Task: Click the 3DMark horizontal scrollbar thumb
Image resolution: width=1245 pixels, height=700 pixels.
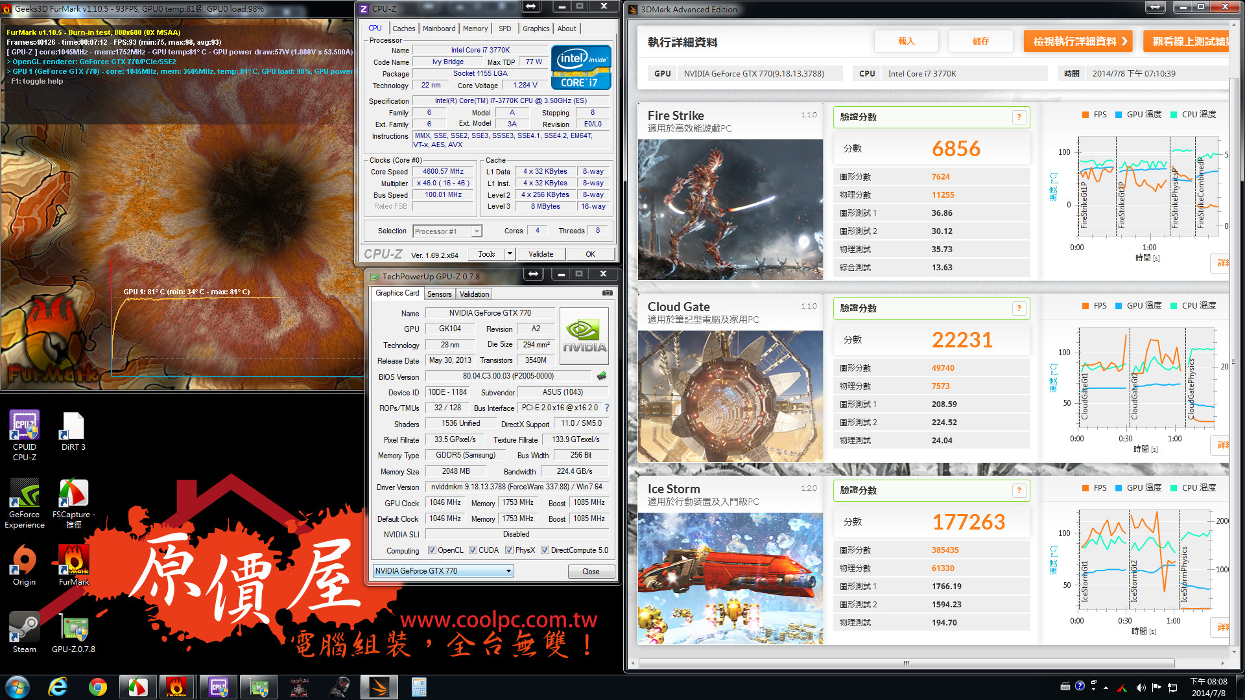Action: pyautogui.click(x=907, y=664)
